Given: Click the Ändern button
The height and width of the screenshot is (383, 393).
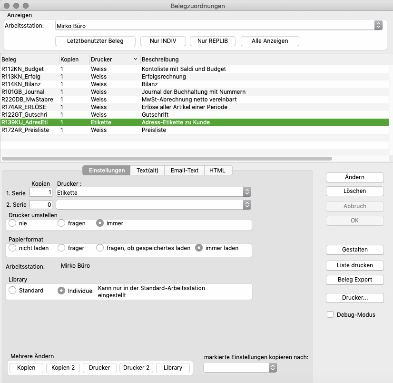Looking at the screenshot, I should pyautogui.click(x=354, y=177).
